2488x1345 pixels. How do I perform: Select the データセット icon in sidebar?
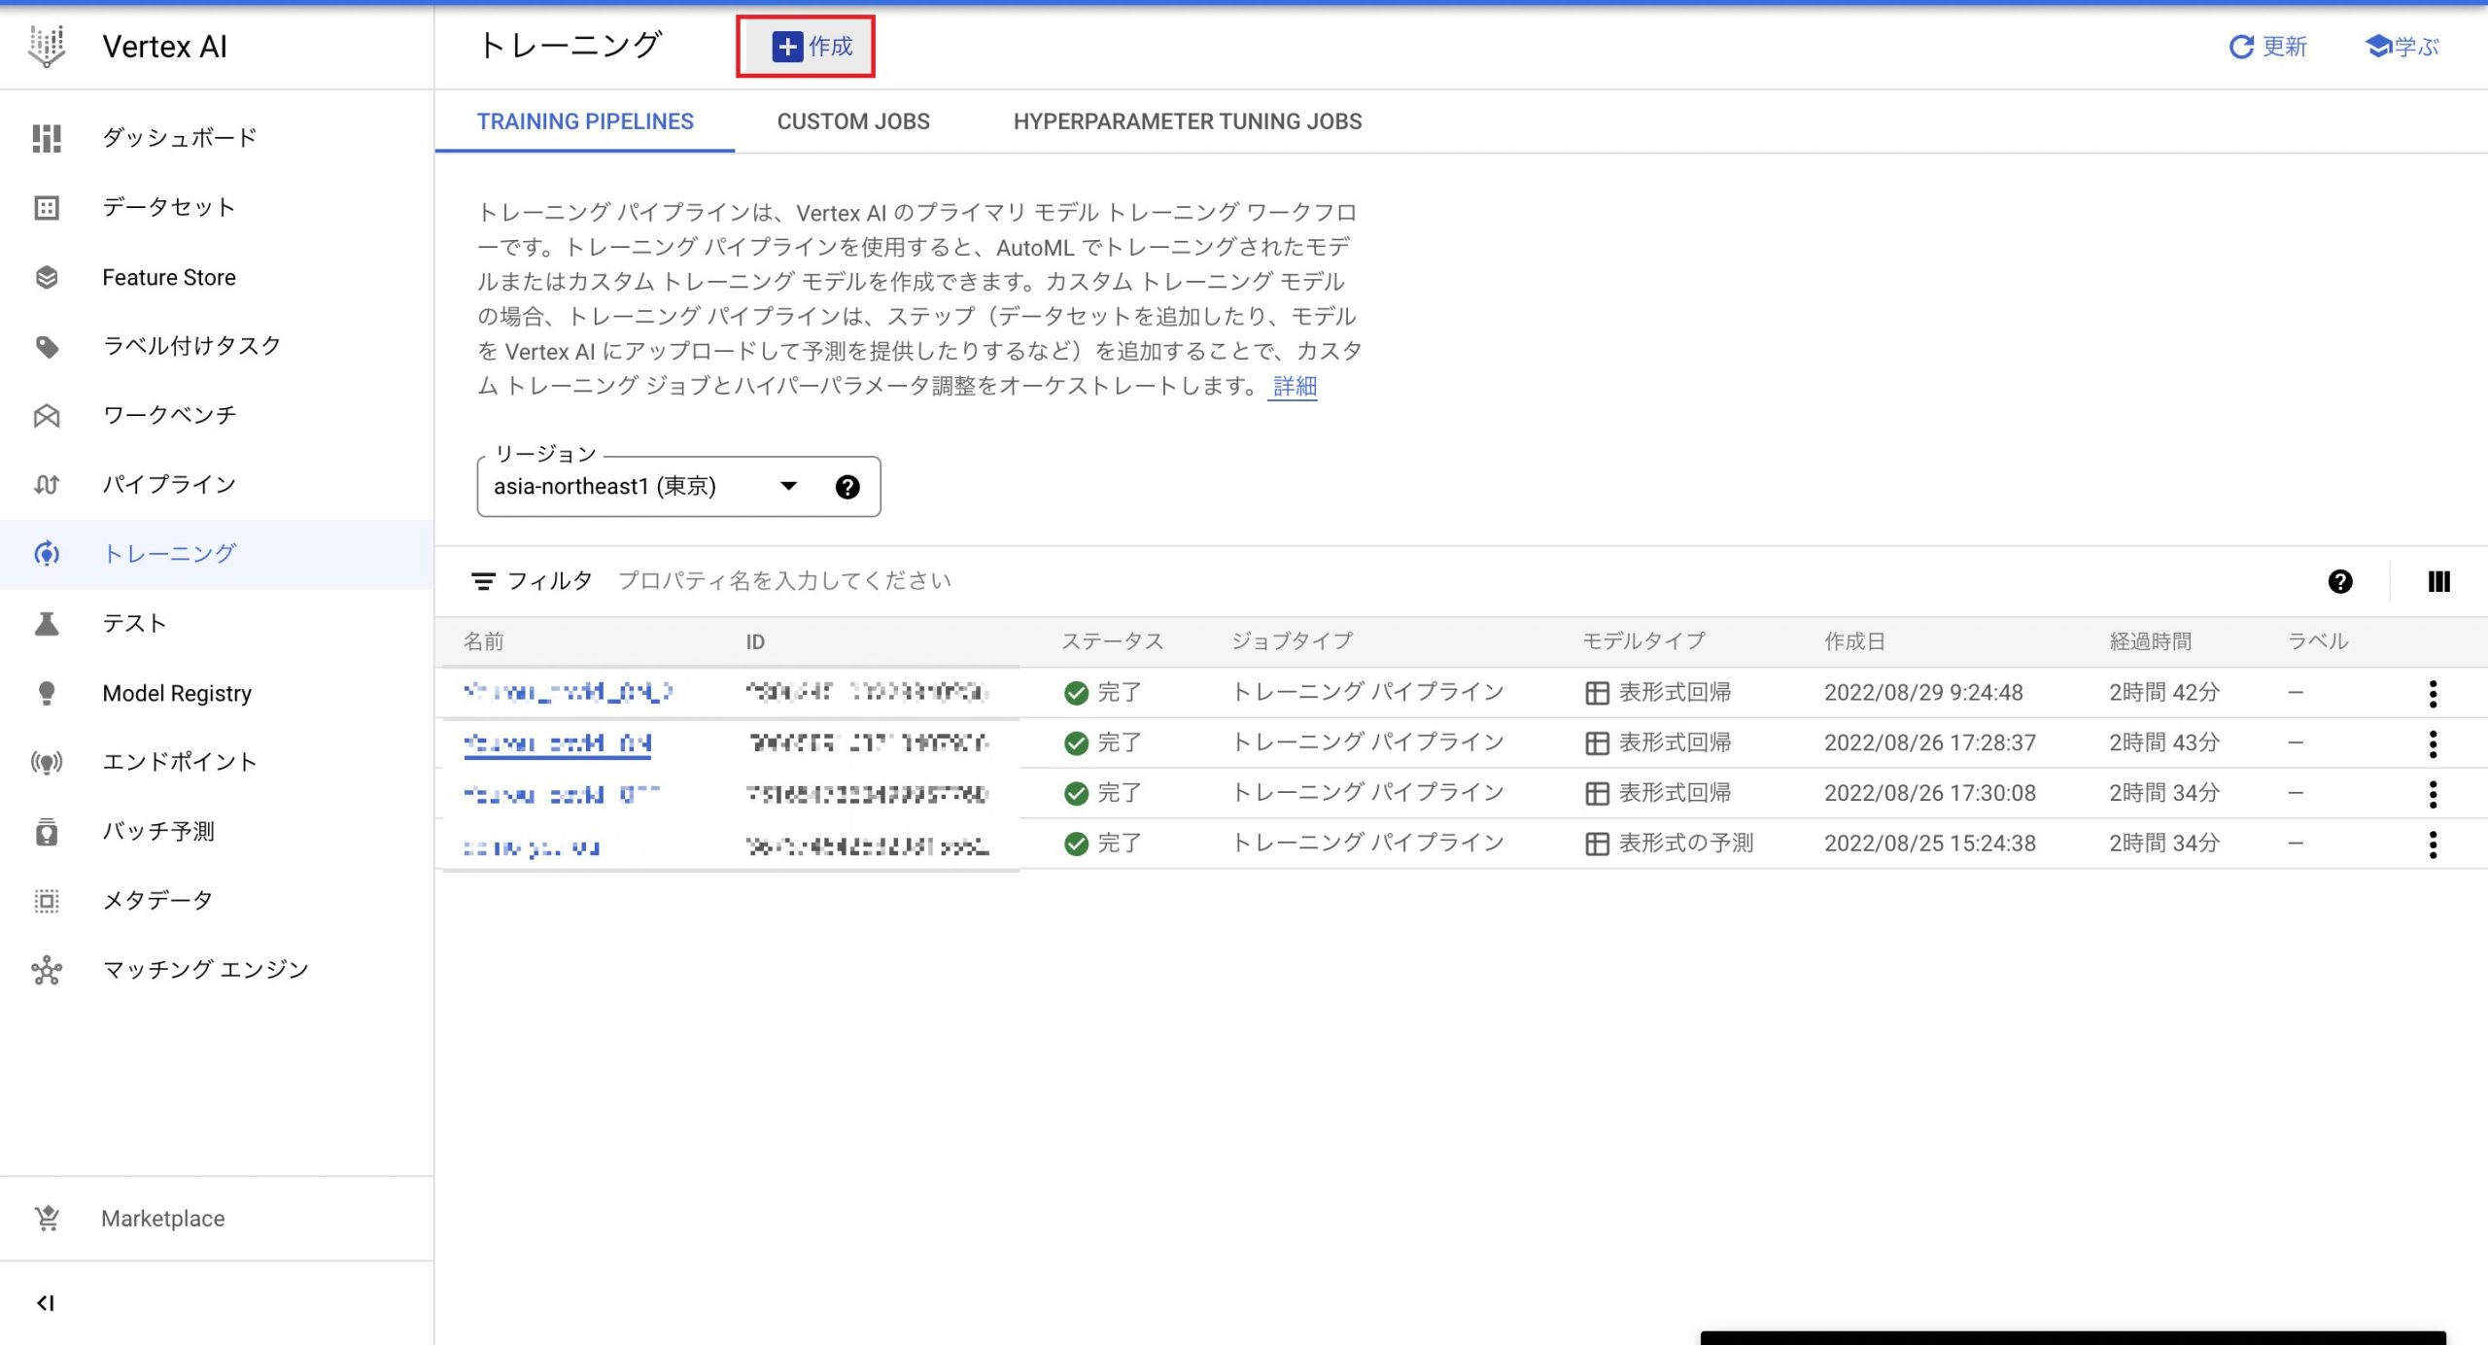(x=46, y=207)
